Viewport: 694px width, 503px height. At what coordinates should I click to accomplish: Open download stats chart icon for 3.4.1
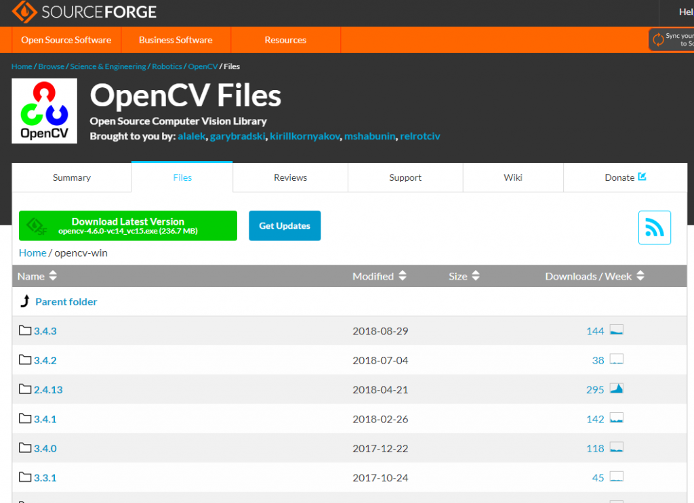pos(617,418)
